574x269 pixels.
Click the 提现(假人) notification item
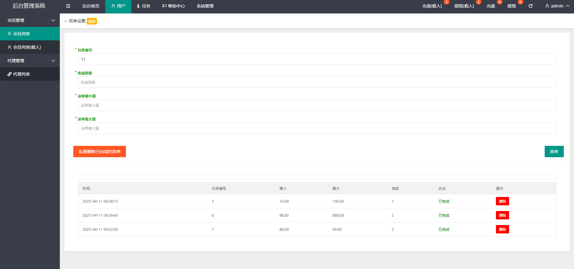pyautogui.click(x=464, y=6)
